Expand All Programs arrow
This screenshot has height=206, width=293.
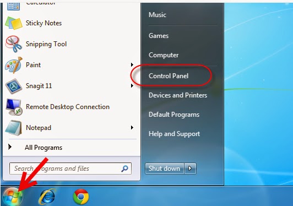point(10,147)
